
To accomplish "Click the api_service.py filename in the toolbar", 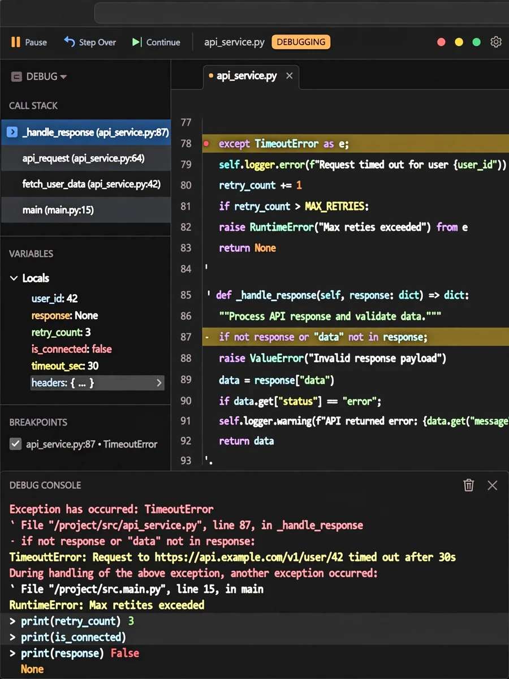I will click(x=234, y=42).
